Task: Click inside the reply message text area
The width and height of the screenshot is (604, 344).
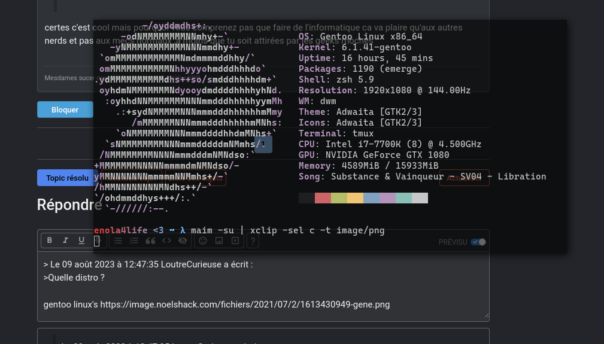Action: coord(263,287)
